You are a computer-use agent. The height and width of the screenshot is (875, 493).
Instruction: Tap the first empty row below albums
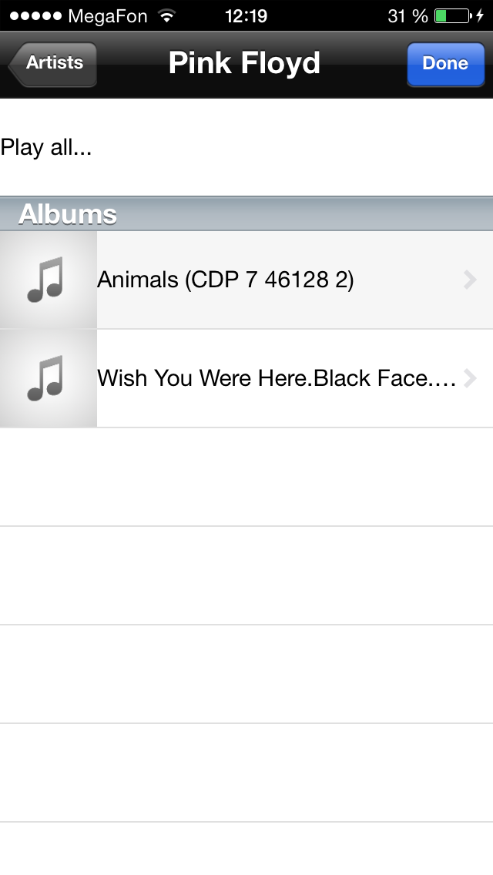tap(246, 478)
